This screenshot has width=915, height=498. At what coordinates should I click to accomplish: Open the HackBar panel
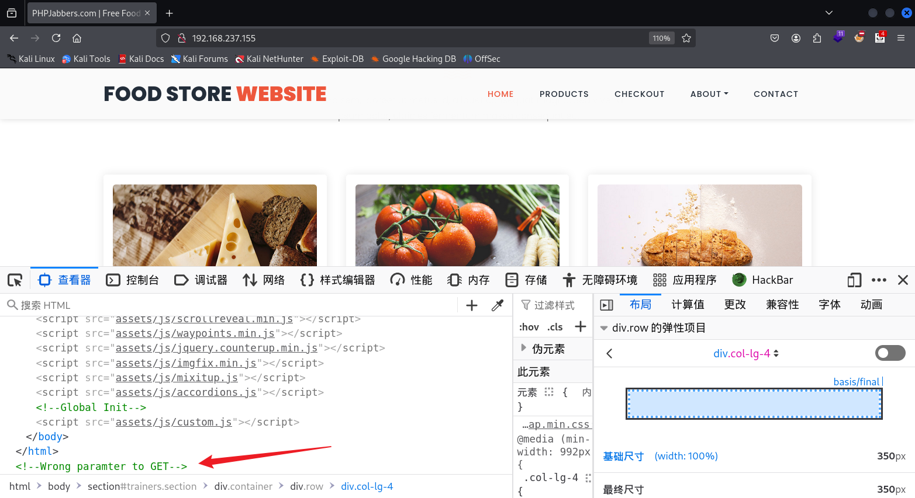[x=762, y=280]
